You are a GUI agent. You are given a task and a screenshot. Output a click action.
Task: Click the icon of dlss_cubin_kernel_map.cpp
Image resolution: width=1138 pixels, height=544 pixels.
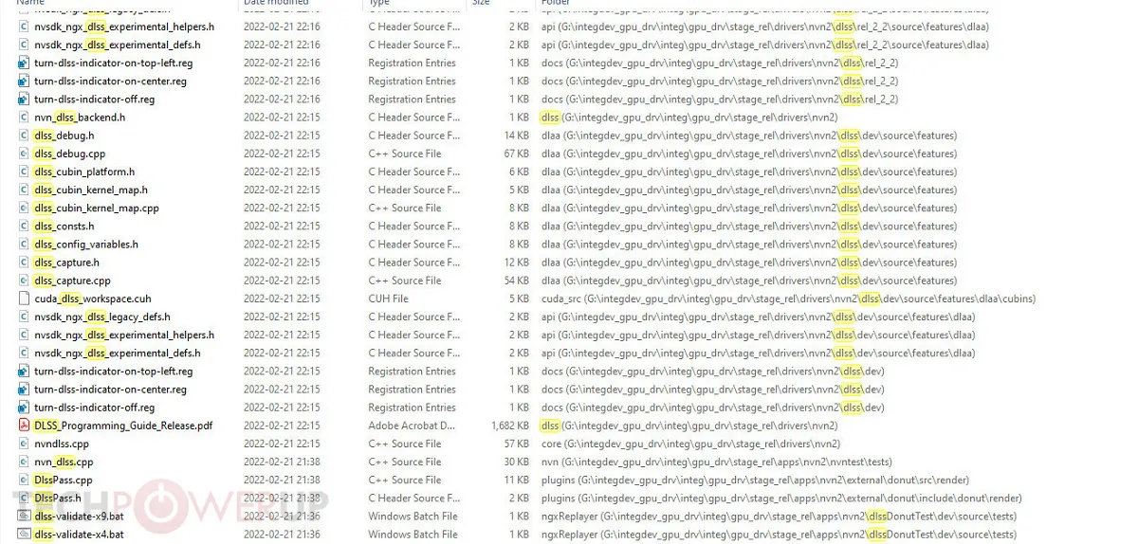pyautogui.click(x=25, y=208)
